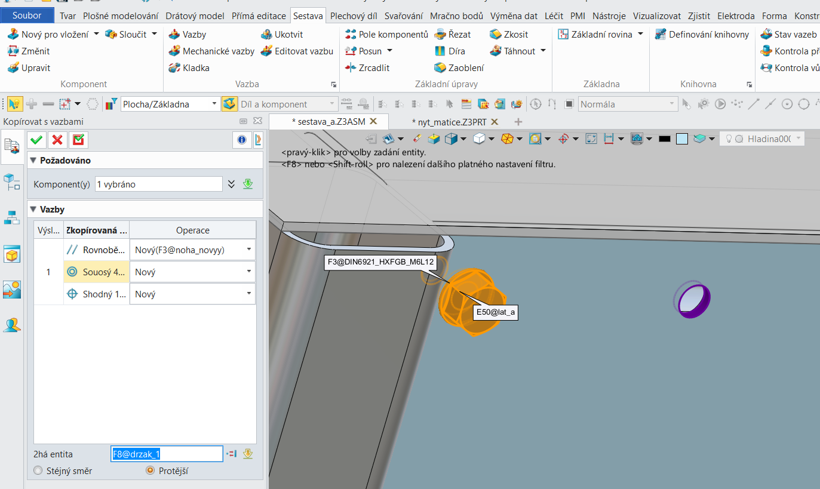Select the Stejný směr radio button

pos(39,471)
